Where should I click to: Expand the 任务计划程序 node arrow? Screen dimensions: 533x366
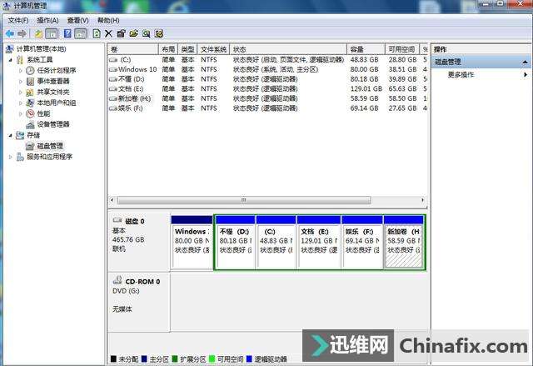(20, 71)
